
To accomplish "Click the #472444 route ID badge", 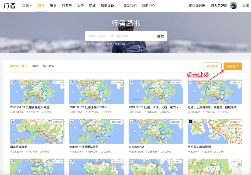I will click(x=176, y=82).
